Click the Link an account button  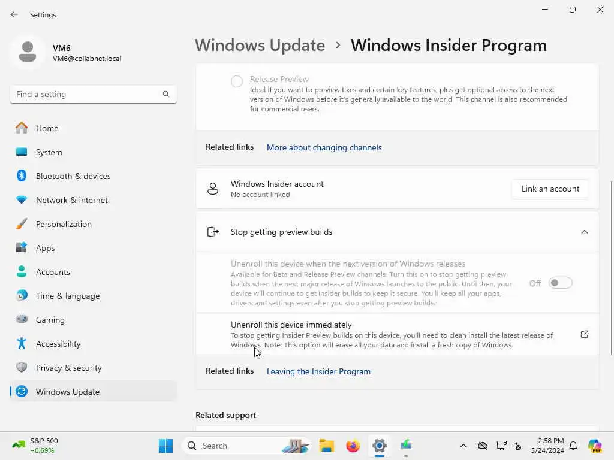[550, 189]
